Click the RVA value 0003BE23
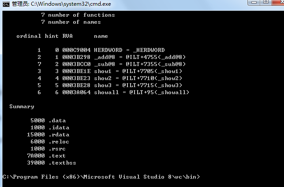This screenshot has width=284, height=187. [x=76, y=78]
